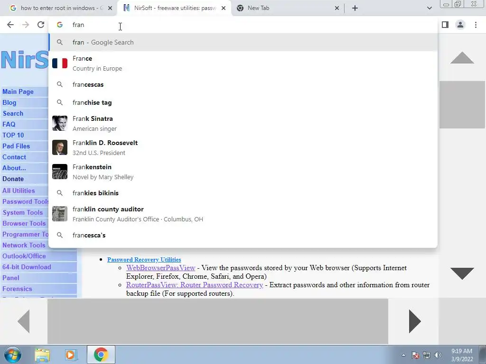Choose the Frankenstein novel suggestion

pyautogui.click(x=243, y=172)
